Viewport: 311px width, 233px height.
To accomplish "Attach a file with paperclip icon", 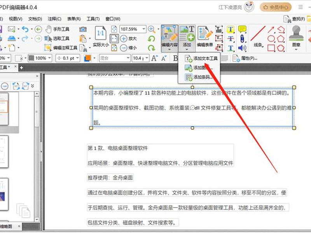I will pos(242,38).
